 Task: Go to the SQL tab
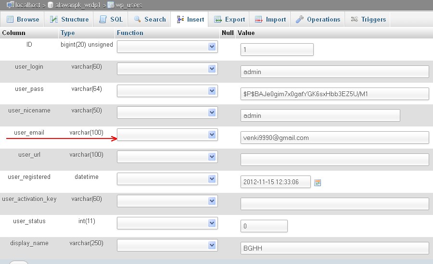111,19
